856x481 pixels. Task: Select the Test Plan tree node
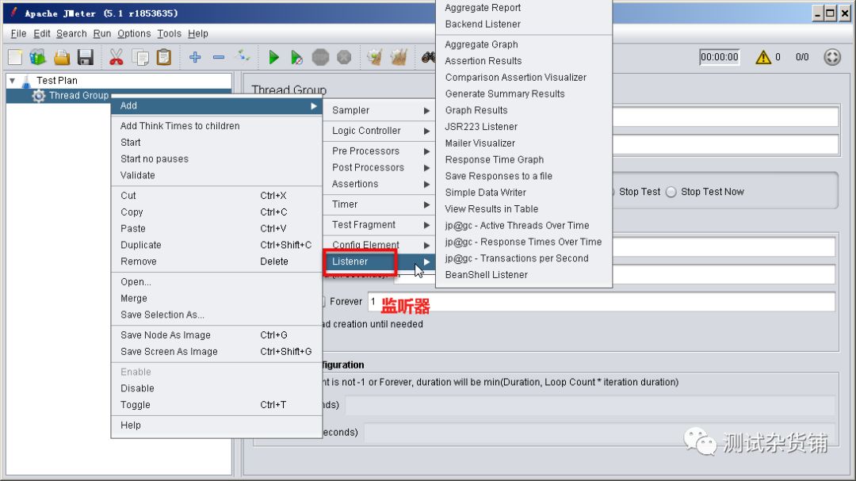coord(57,80)
